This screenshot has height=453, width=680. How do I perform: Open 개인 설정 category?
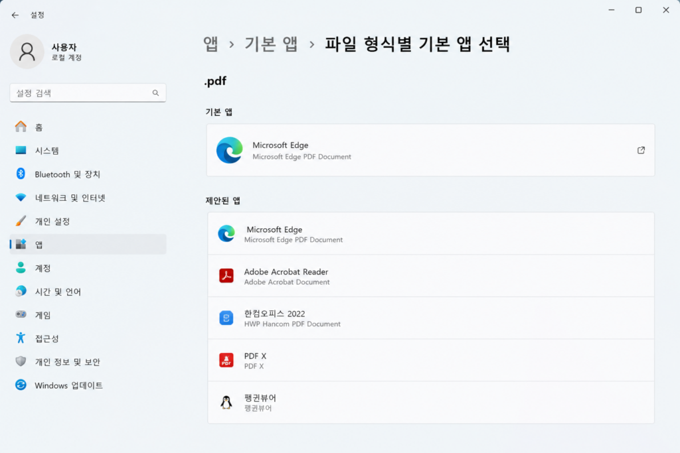pyautogui.click(x=88, y=221)
